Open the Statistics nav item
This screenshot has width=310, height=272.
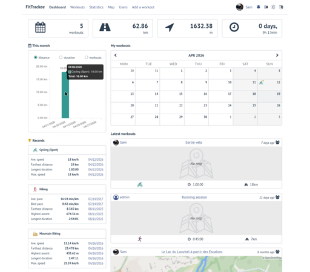tap(96, 7)
